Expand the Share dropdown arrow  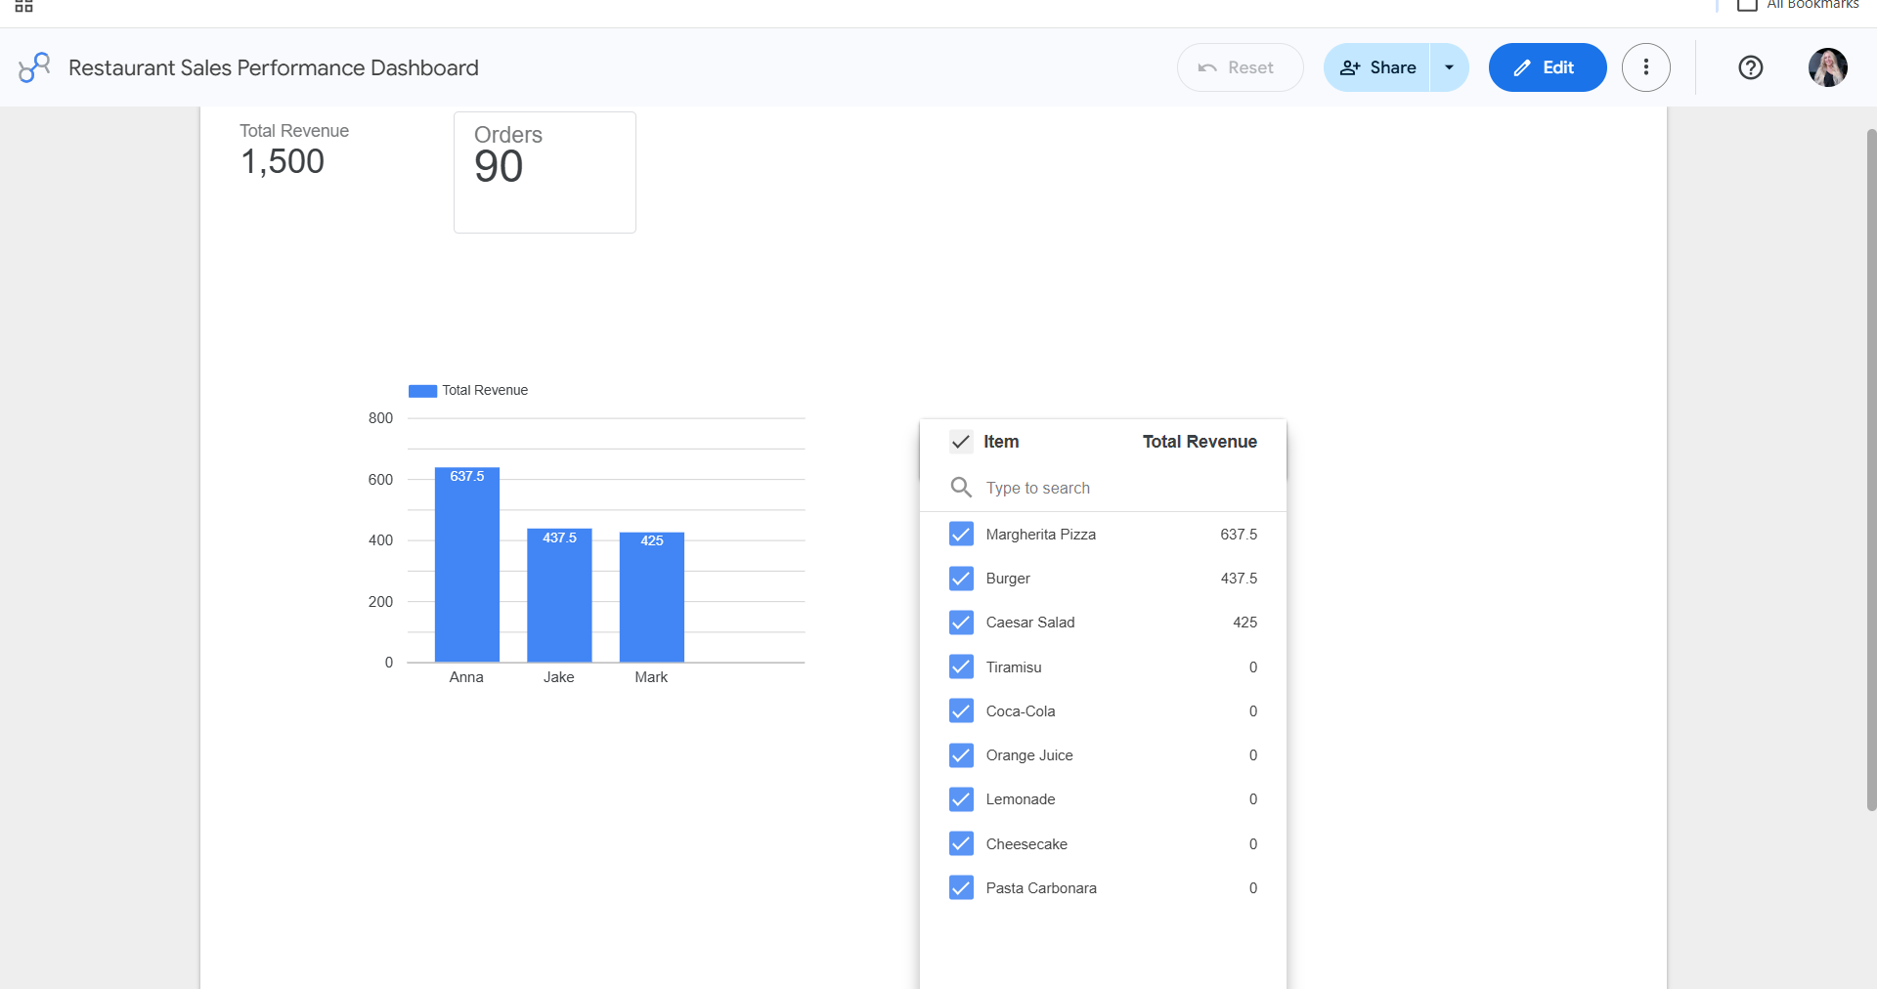click(x=1449, y=67)
